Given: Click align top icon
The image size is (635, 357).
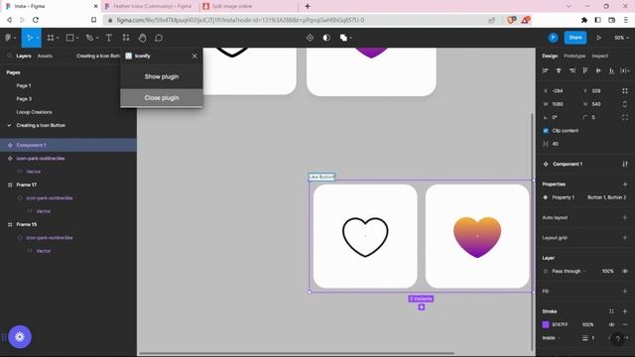Looking at the screenshot, I should pos(584,70).
